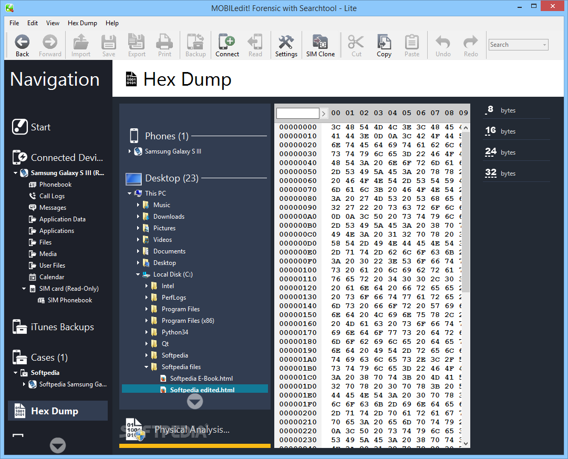The width and height of the screenshot is (568, 459).
Task: Collapse the This PC tree node
Action: click(x=129, y=193)
